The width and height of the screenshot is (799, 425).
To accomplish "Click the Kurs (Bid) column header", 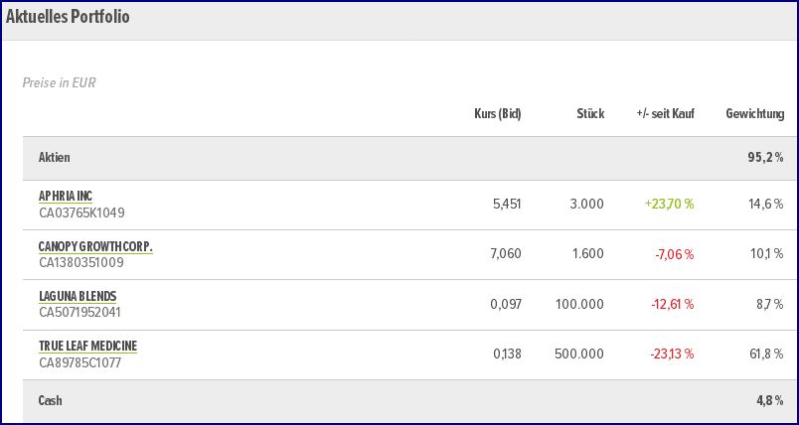I will tap(497, 114).
